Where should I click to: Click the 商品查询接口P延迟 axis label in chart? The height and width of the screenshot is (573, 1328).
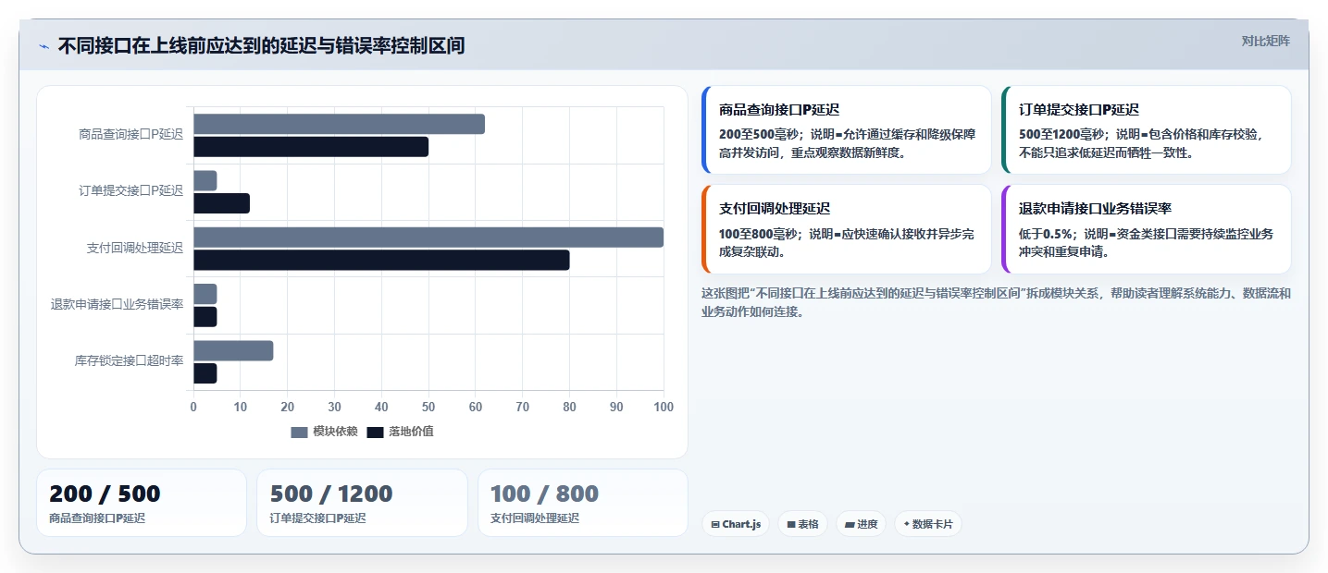[x=130, y=134]
